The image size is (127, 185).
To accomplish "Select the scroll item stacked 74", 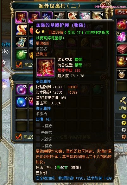I will pyautogui.click(x=98, y=15).
